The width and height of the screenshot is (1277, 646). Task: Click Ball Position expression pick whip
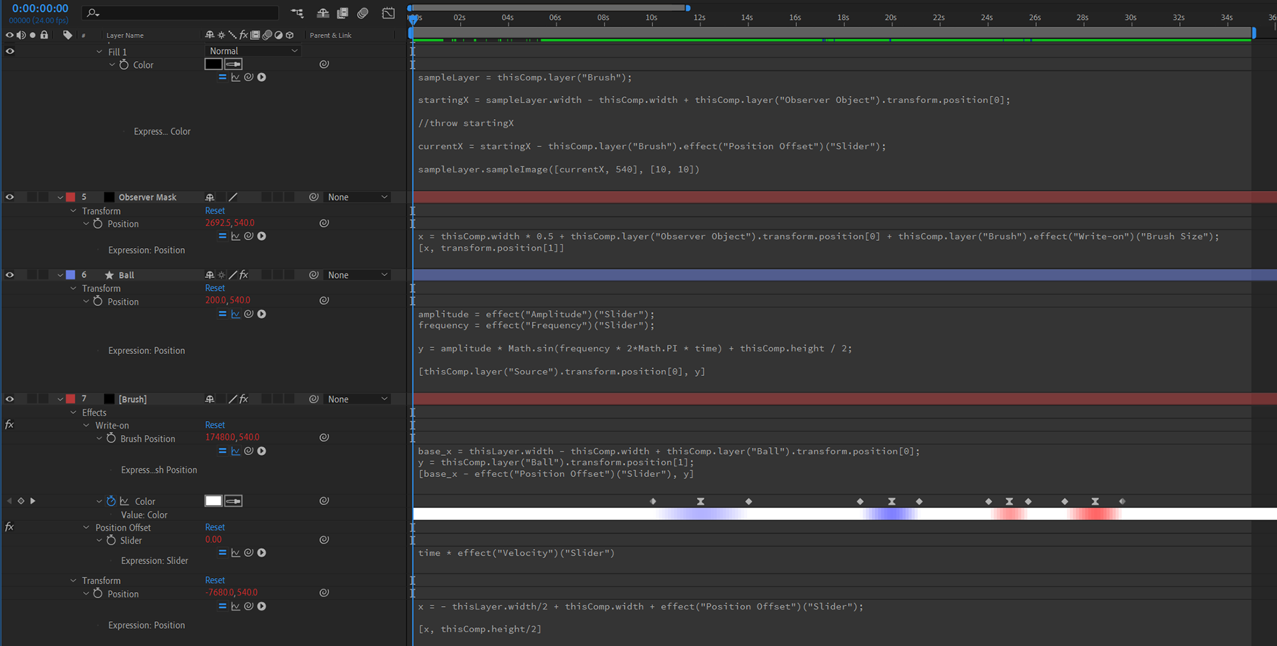[248, 314]
